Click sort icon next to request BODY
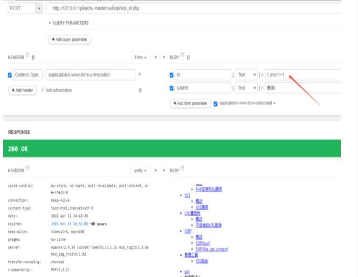Image resolution: width=358 pixels, height=277 pixels. point(188,57)
